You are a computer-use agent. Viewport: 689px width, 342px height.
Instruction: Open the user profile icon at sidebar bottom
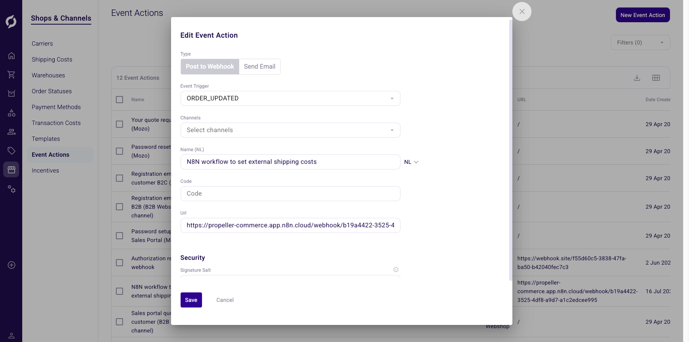(x=12, y=336)
